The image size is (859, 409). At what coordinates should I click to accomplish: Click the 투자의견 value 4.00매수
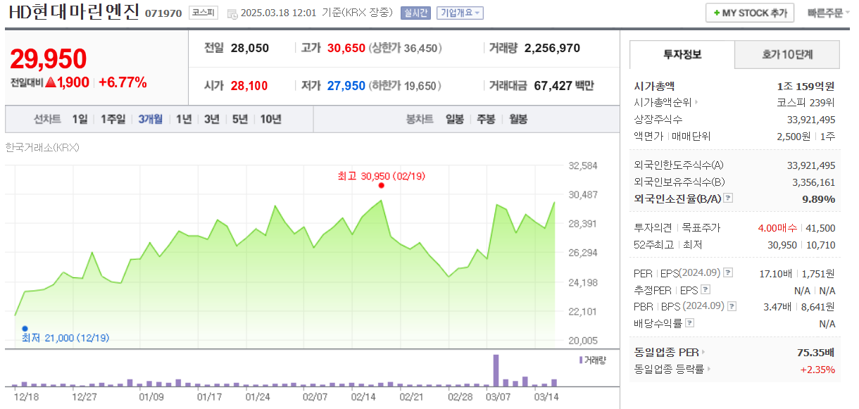(777, 228)
